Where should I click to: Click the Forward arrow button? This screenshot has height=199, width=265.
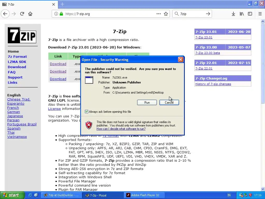pos(14,14)
